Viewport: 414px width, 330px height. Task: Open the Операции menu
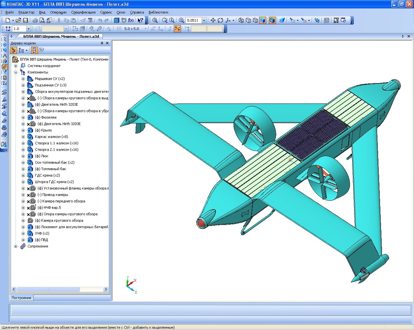pyautogui.click(x=58, y=12)
